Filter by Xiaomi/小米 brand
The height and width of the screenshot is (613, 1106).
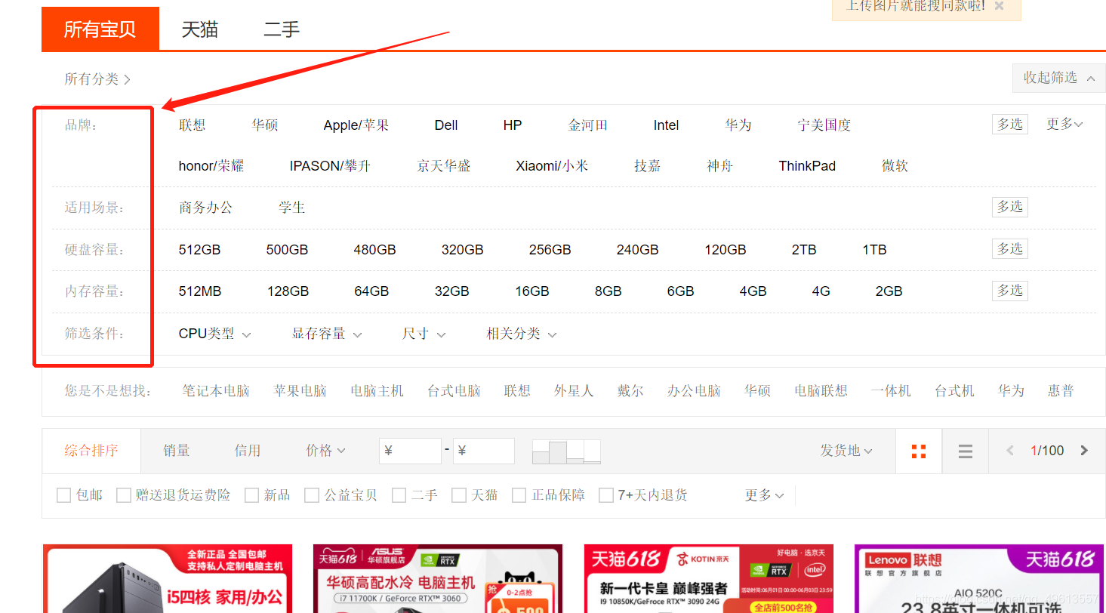click(x=552, y=166)
